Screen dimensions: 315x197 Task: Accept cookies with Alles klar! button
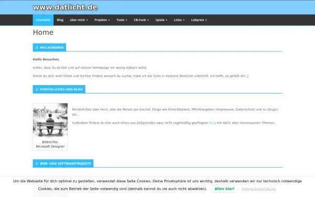[224, 189]
